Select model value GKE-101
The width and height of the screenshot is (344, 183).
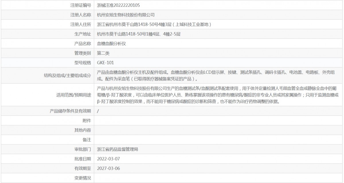tap(105, 63)
